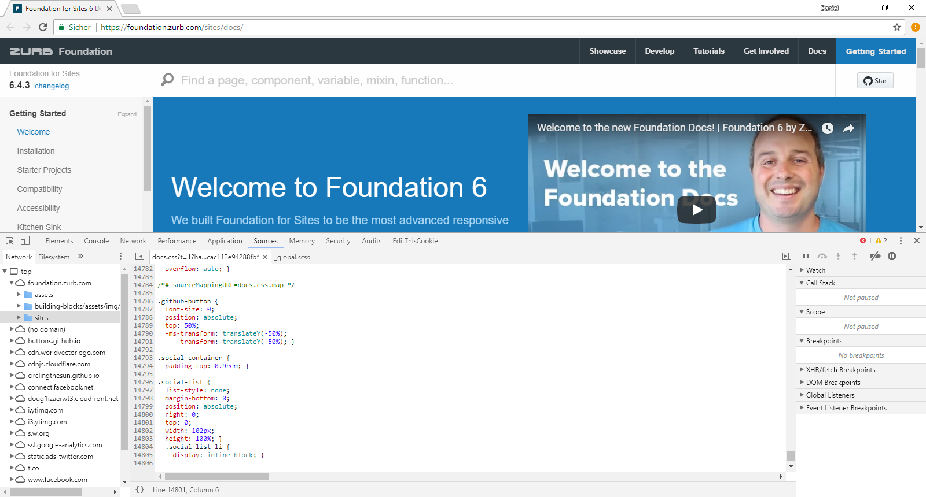Click the Watch Later clock on video
The image size is (926, 497).
(x=828, y=128)
